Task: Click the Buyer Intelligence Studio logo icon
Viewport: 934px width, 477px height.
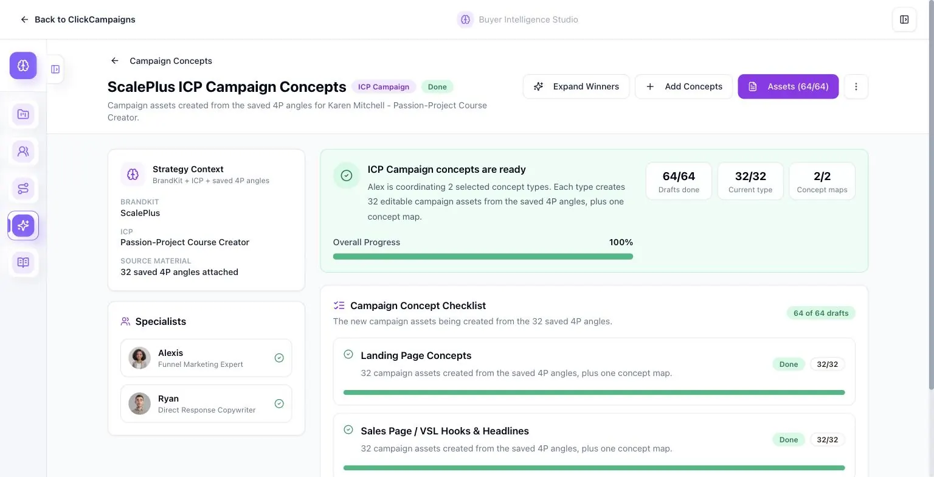Action: 465,19
